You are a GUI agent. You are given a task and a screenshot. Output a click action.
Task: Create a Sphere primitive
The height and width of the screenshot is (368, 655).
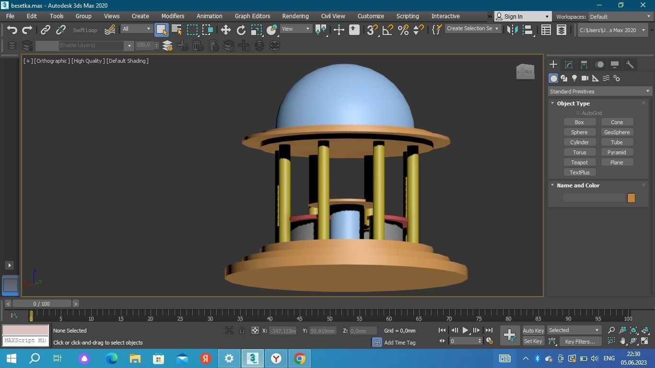click(579, 132)
